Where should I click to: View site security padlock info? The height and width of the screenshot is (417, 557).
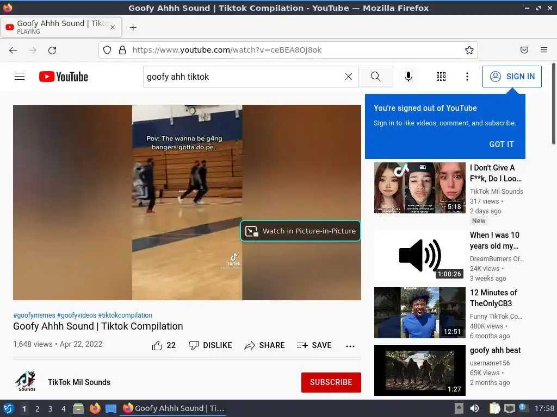click(x=122, y=50)
